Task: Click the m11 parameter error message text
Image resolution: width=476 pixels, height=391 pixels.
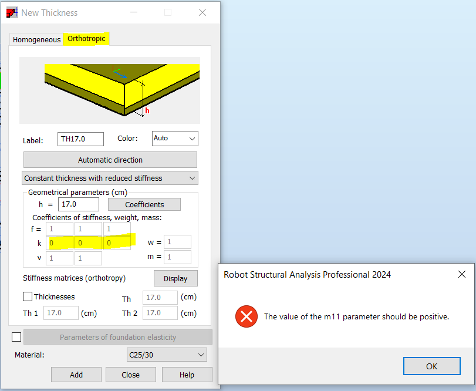Action: [356, 316]
